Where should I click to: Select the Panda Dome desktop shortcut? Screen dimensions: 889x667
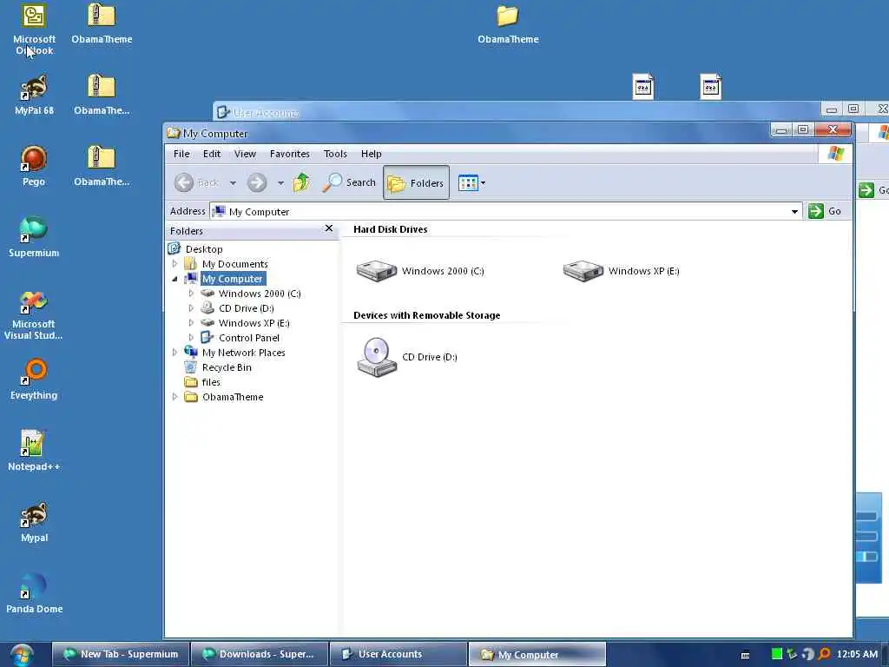tap(34, 592)
